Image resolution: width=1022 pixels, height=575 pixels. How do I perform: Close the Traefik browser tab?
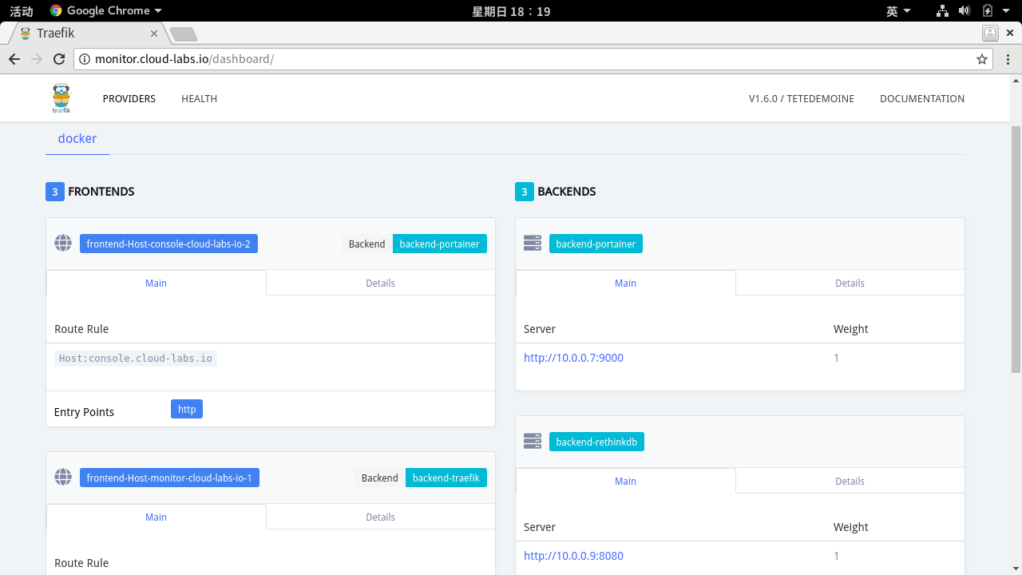pos(154,34)
